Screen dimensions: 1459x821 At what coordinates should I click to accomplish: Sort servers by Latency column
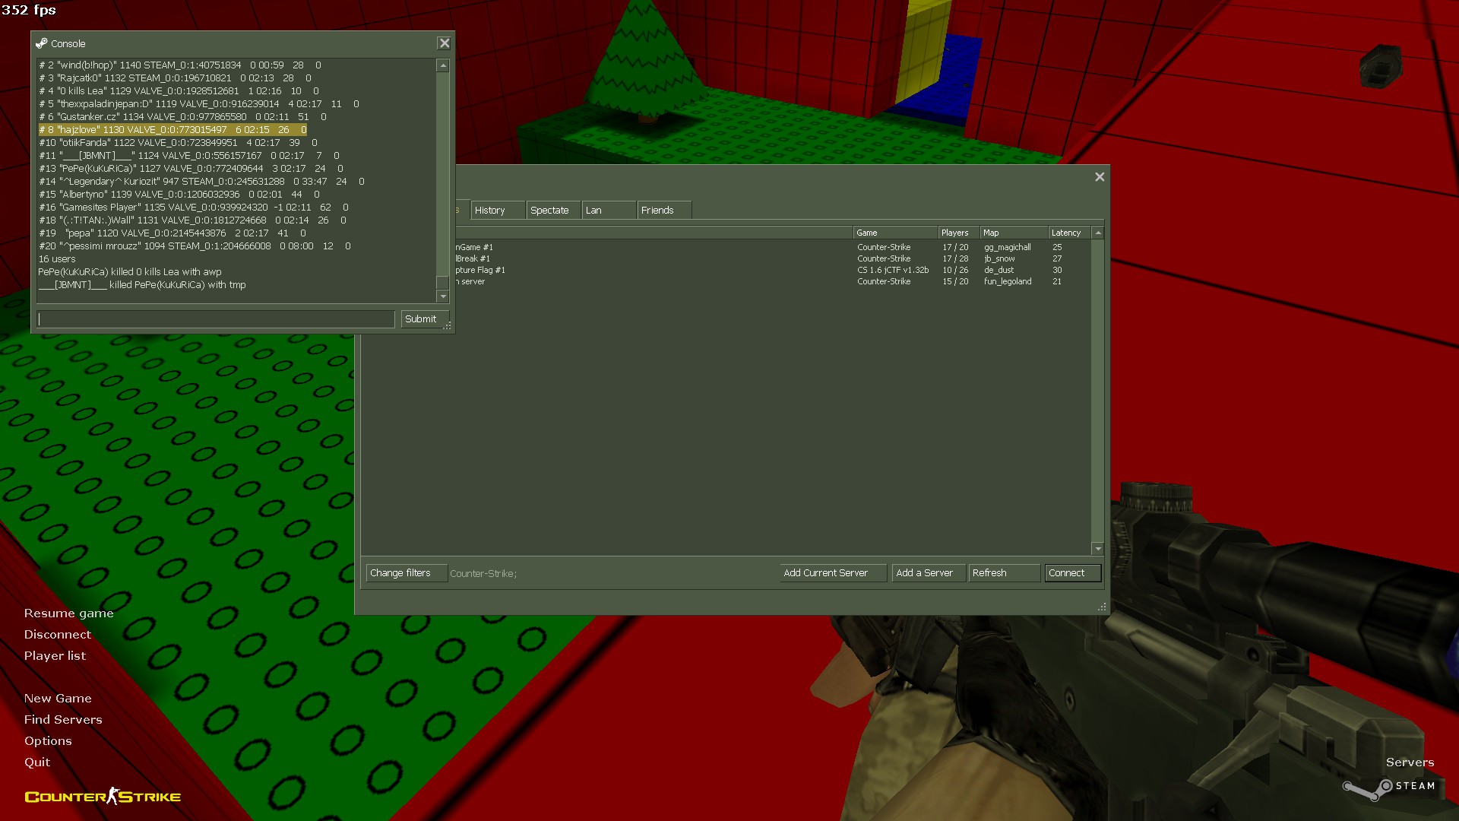1068,233
